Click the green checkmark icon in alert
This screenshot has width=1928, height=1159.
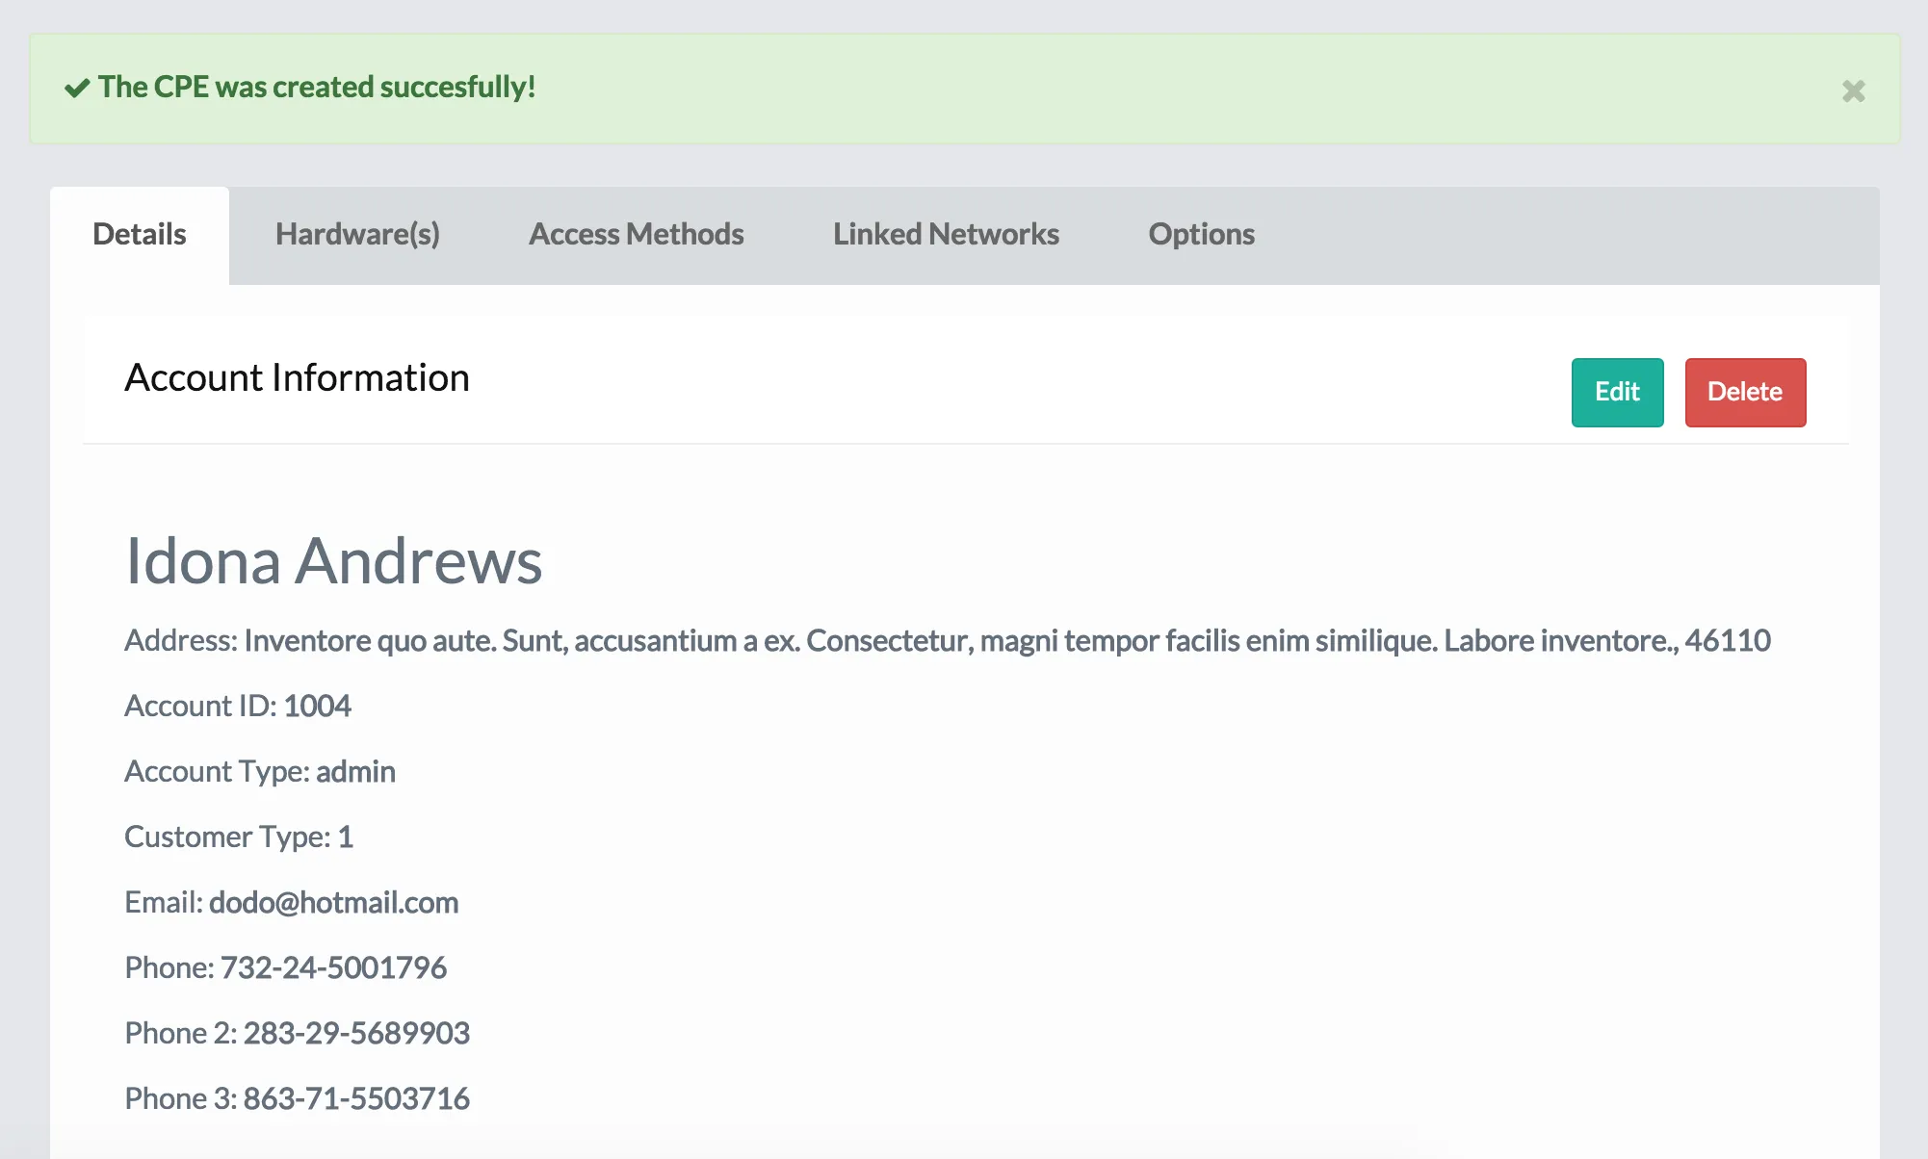(x=77, y=89)
